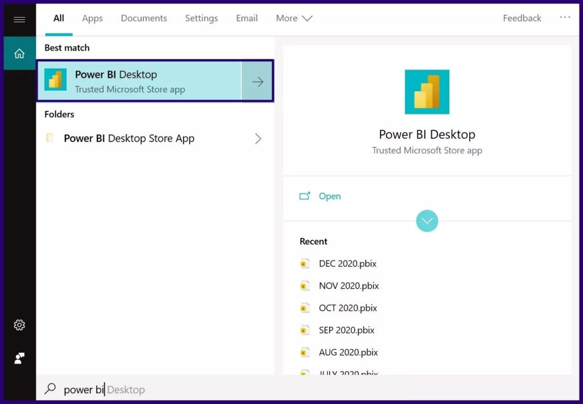Switch to the Apps tab
Image resolution: width=583 pixels, height=404 pixels.
[x=92, y=18]
